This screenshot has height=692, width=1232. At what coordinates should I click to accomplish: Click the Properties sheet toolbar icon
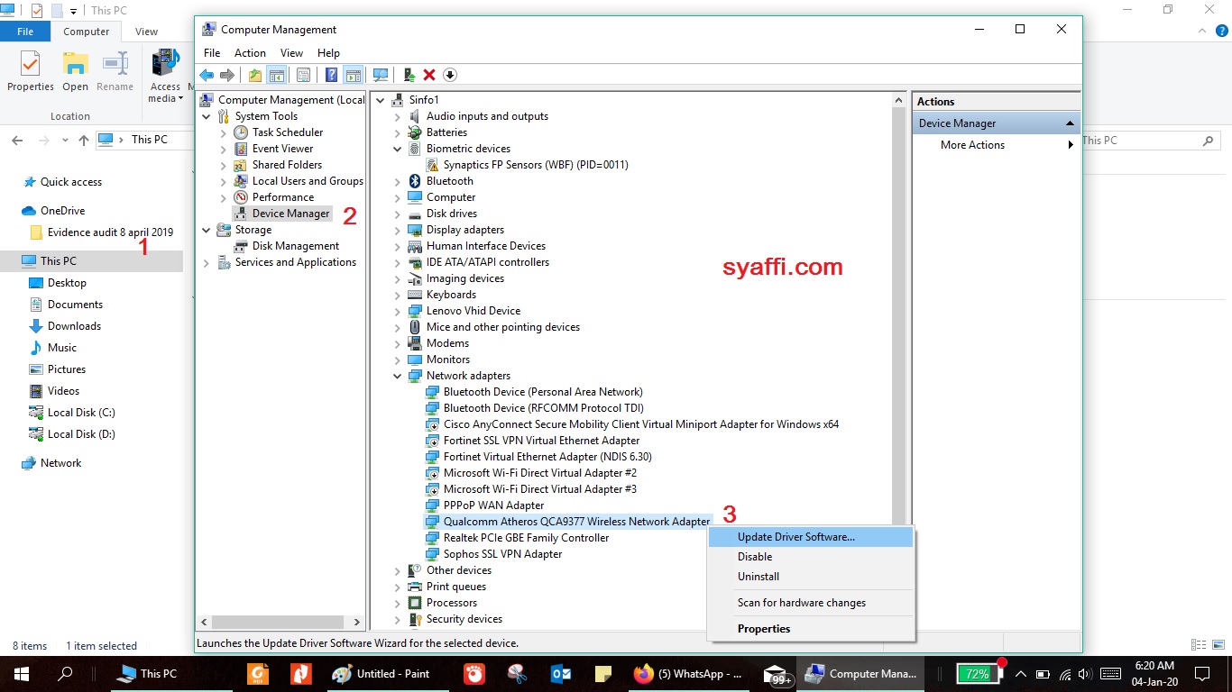tap(304, 75)
